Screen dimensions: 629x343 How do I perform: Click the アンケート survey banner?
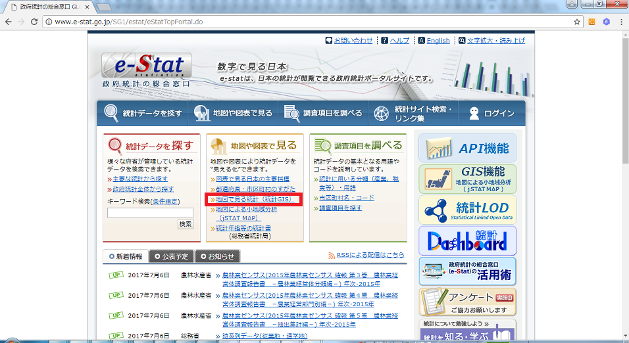(x=467, y=302)
